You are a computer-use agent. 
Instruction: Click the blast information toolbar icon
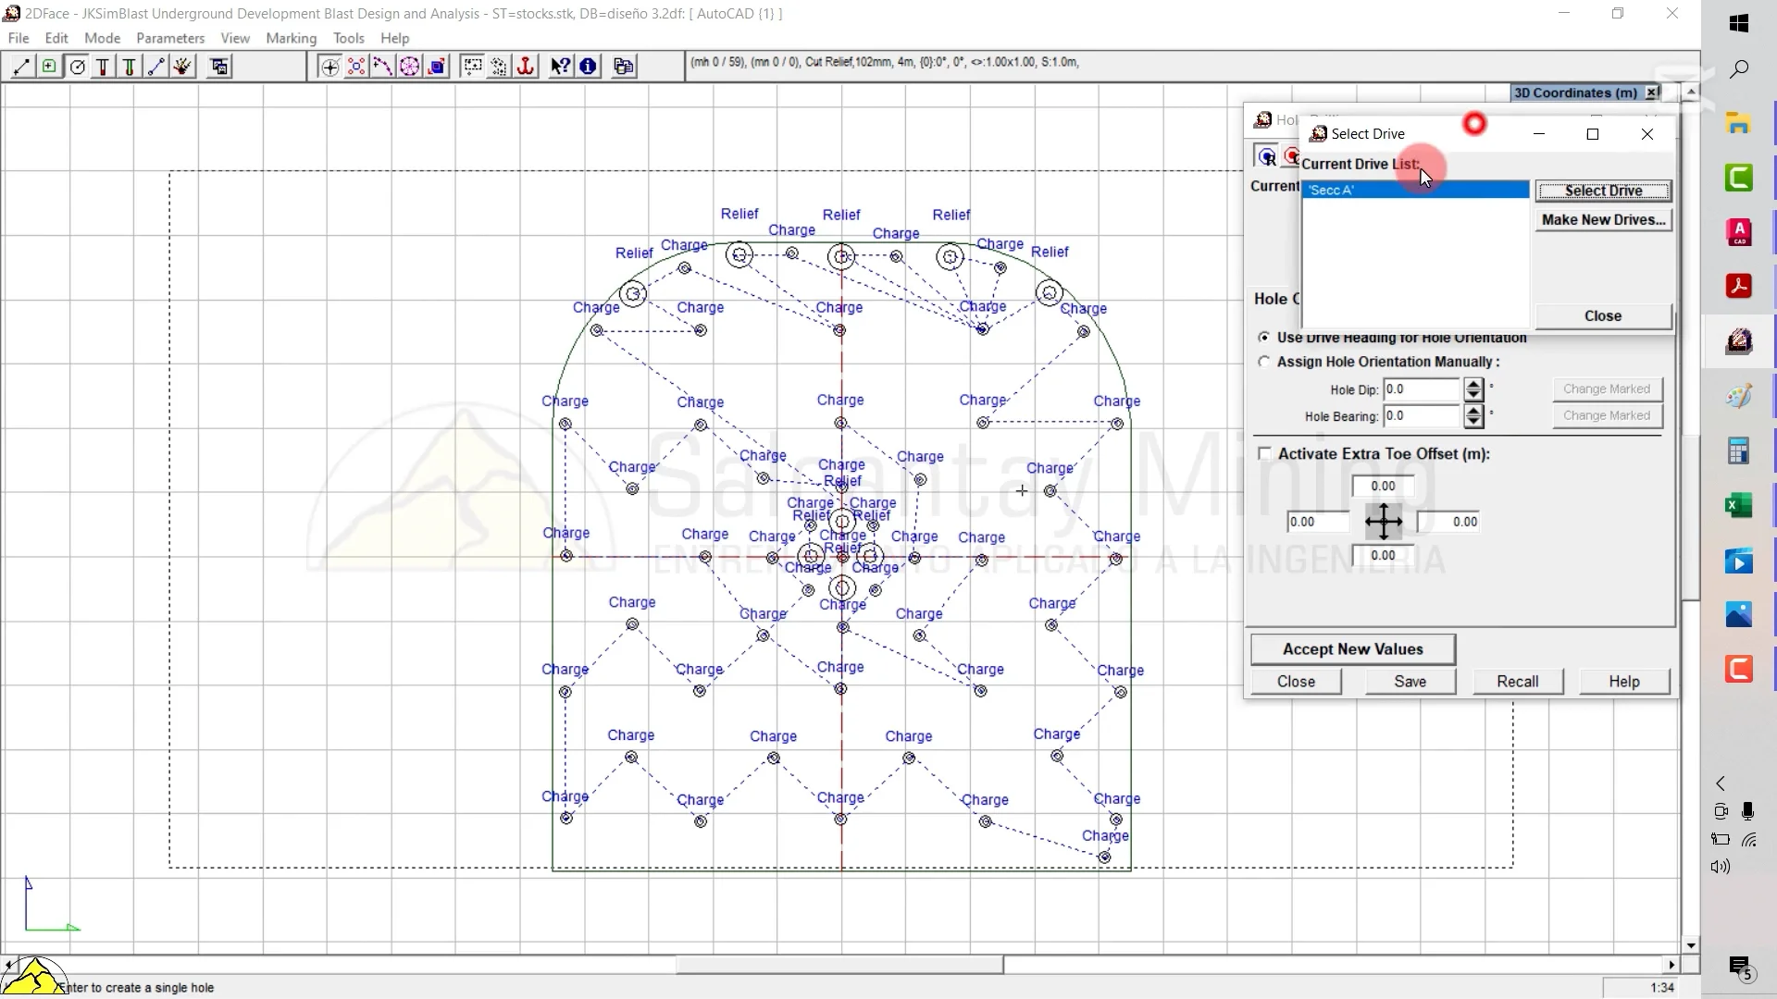pos(588,66)
